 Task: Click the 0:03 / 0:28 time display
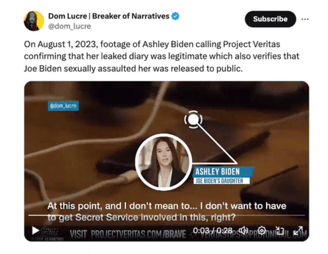point(212,230)
